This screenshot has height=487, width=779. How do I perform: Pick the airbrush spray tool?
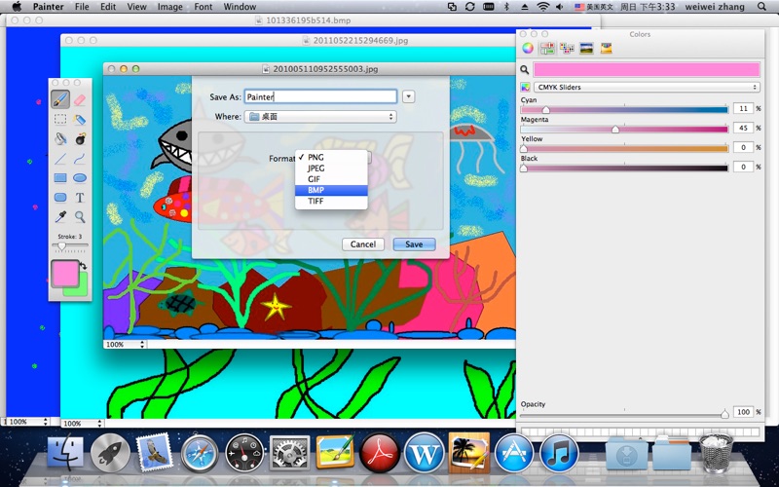point(80,119)
